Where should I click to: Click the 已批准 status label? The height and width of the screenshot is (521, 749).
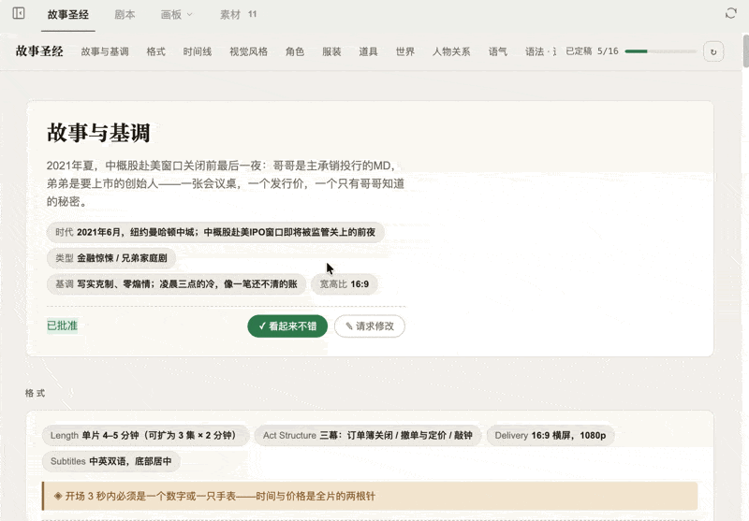coord(62,326)
